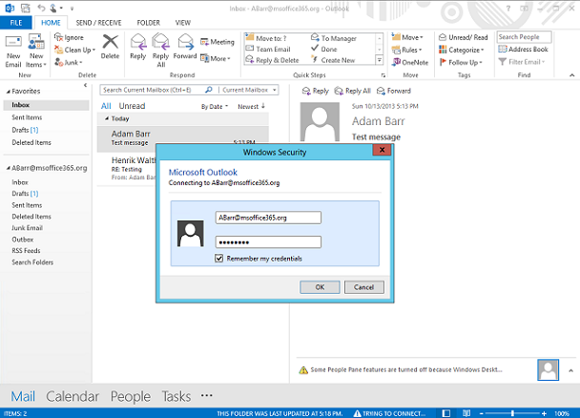The width and height of the screenshot is (580, 418).
Task: Click the ribbon Forward icon
Action: [x=185, y=42]
